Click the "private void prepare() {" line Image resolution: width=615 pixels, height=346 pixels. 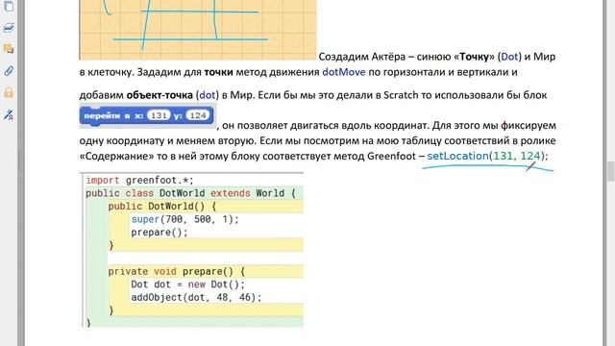177,271
